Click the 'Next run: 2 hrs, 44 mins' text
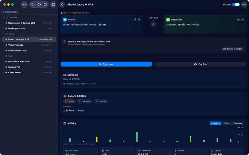Viewport: 249px width, 155px height. 76,84
